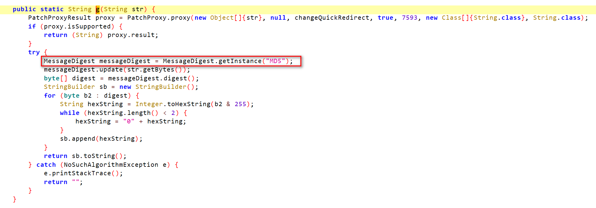Click the "MD5" string literal
The height and width of the screenshot is (208, 596).
[276, 61]
